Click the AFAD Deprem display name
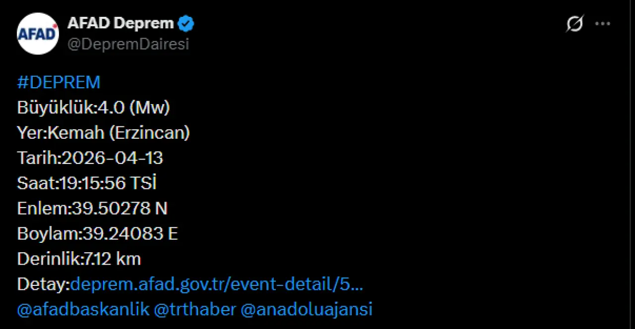 pos(121,23)
